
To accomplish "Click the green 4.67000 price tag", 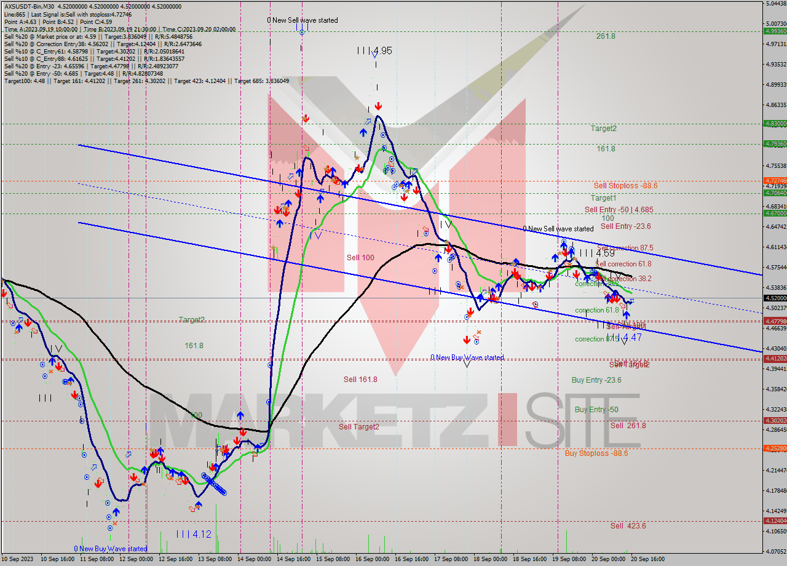I will click(x=775, y=213).
